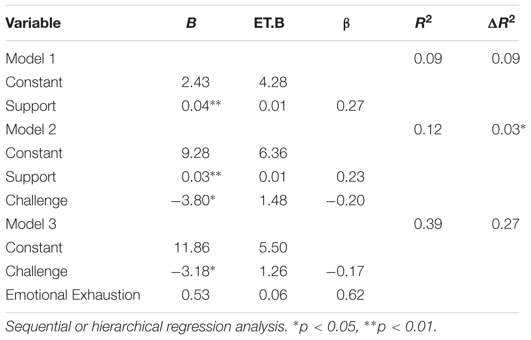Select the Emotional Exhaustion row label

point(73,295)
